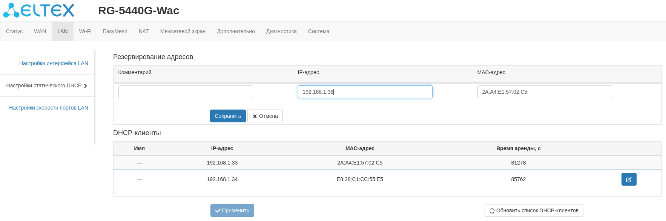This screenshot has height=221, width=666.
Task: Go to the Wi-Fi tab
Action: (85, 31)
